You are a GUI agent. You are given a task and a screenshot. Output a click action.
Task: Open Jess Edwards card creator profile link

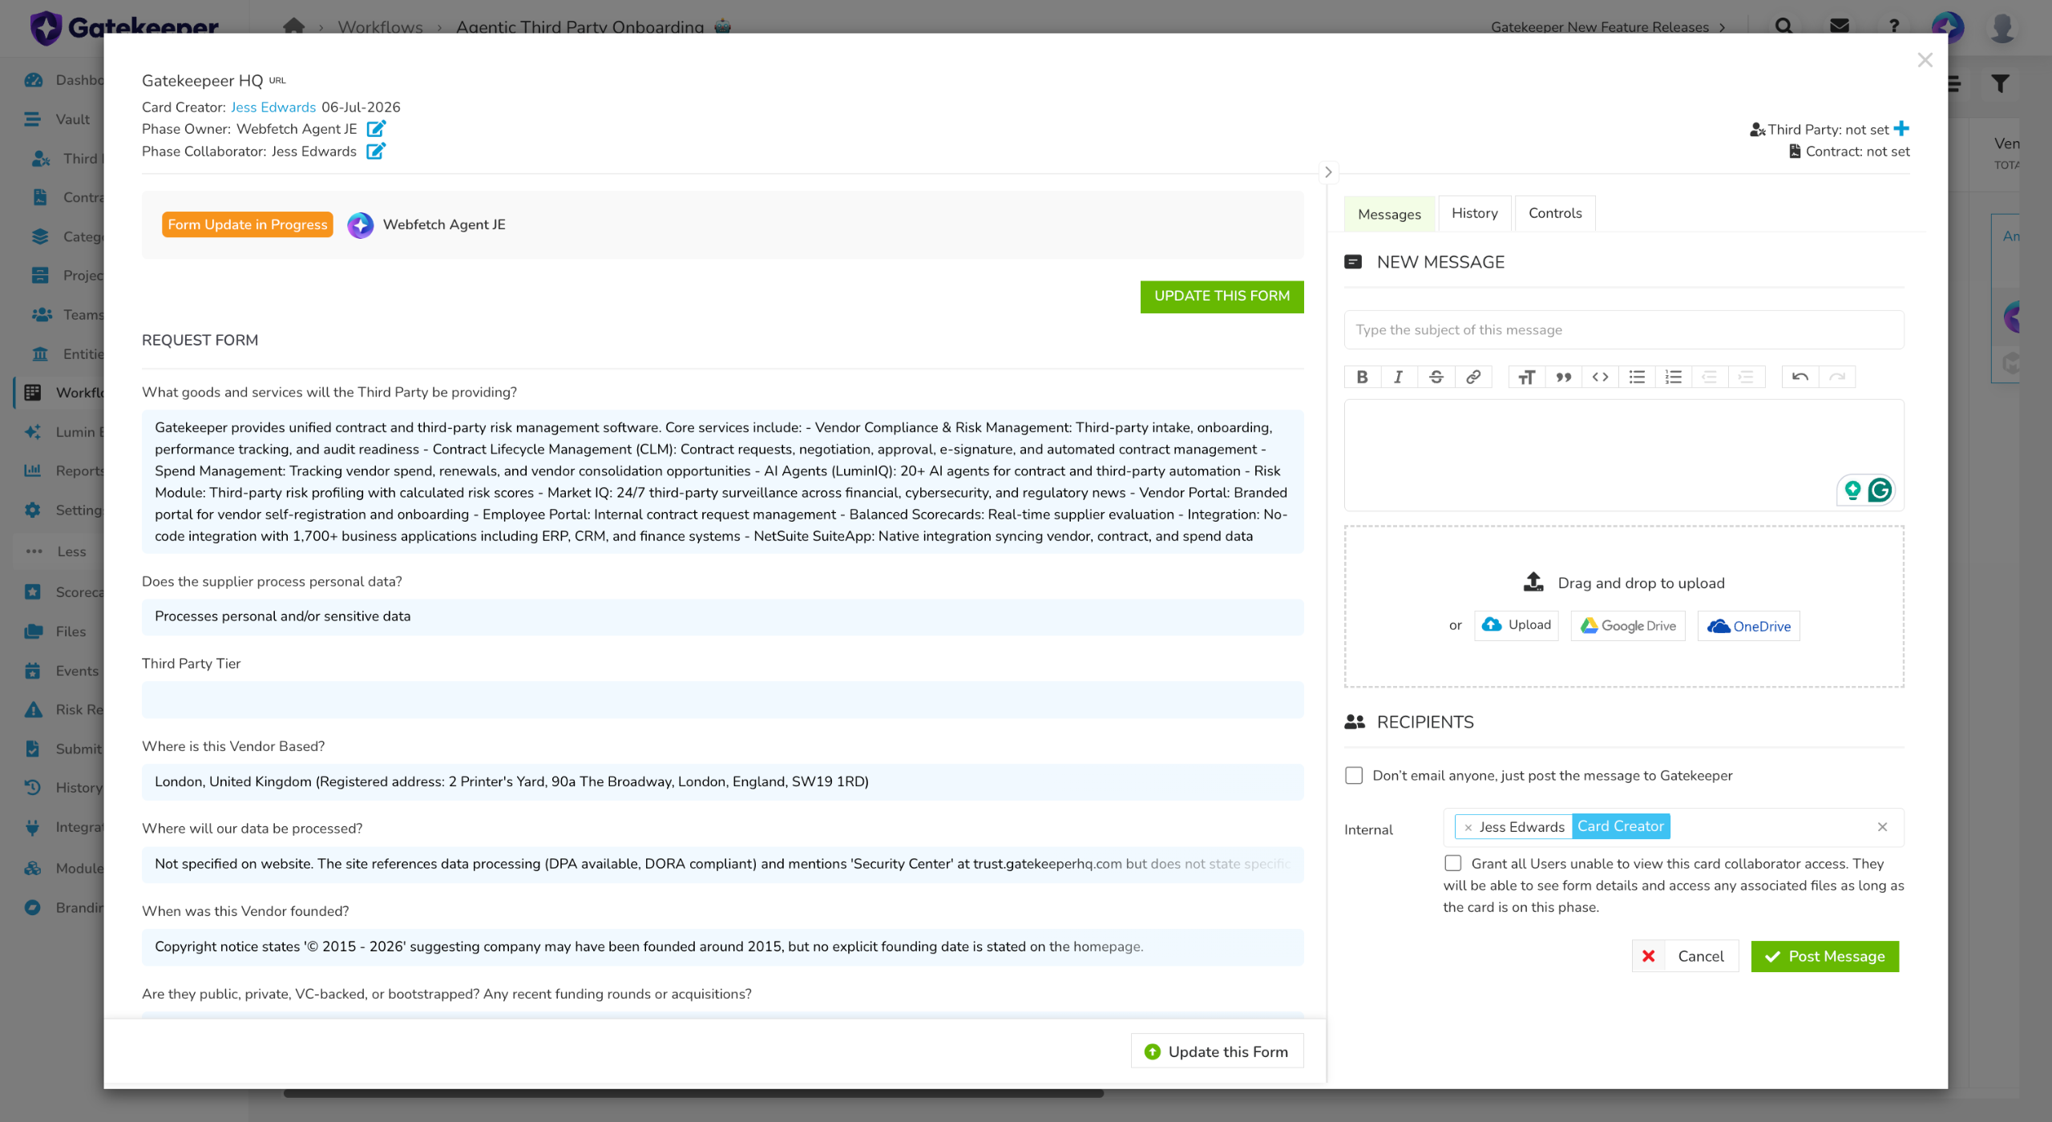(x=273, y=107)
